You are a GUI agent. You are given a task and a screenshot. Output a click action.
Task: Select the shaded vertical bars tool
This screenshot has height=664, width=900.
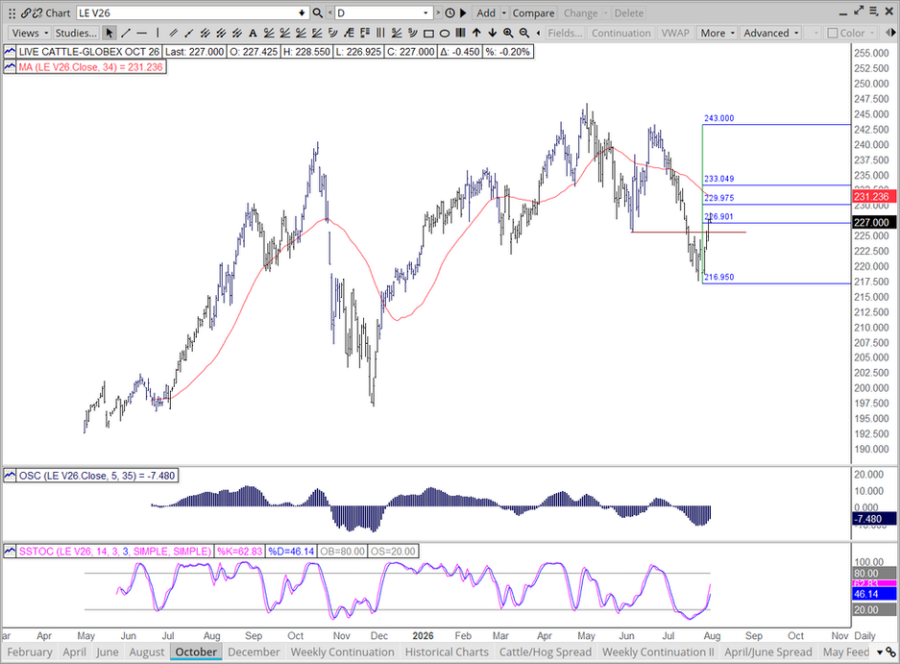(460, 33)
